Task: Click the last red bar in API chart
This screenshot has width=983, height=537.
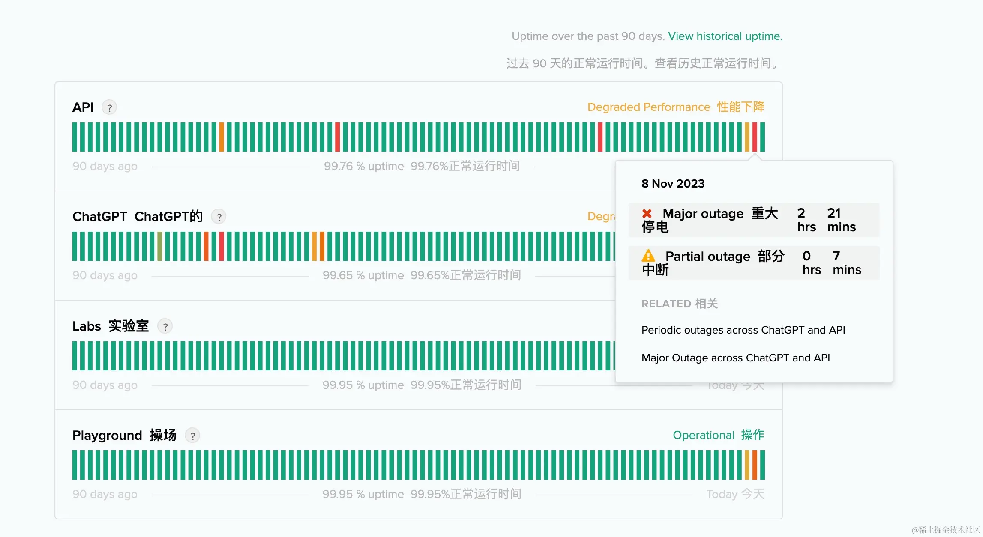Action: point(755,137)
